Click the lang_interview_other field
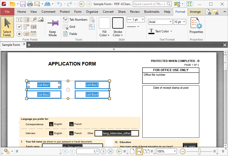Viewport: 228px width, 156px height. [x=117, y=133]
